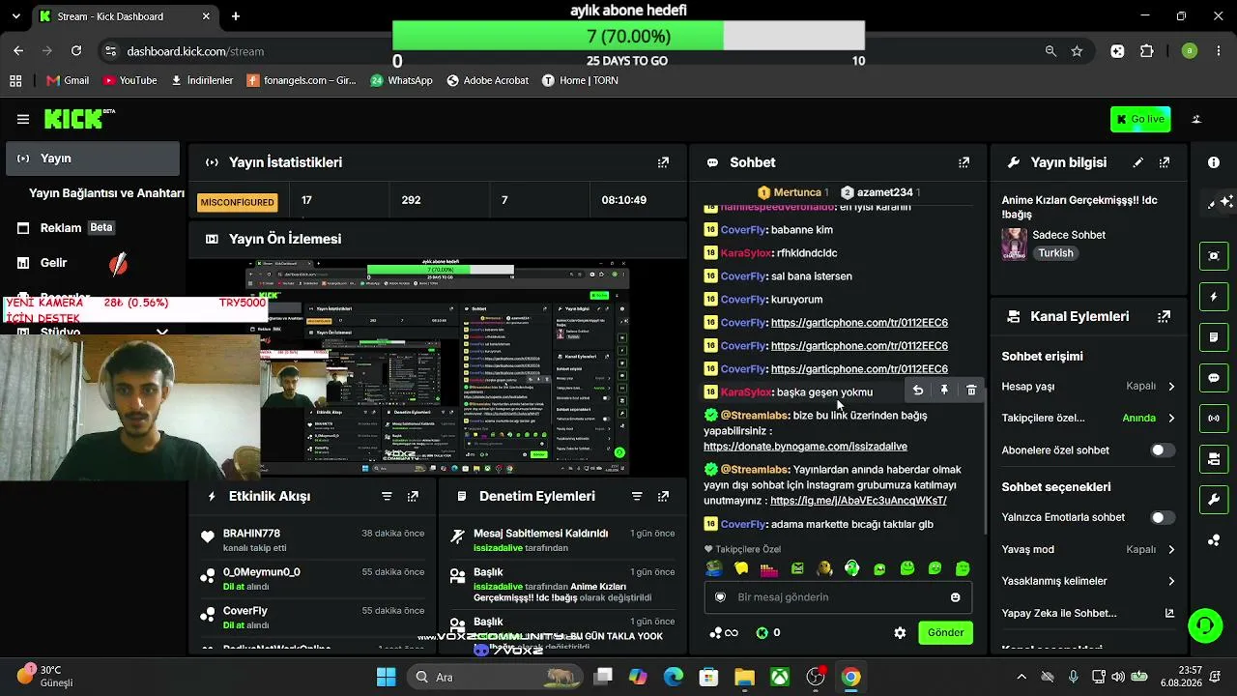Expand the Yavaş mod setting
Viewport: 1237px width, 696px height.
coord(1088,550)
